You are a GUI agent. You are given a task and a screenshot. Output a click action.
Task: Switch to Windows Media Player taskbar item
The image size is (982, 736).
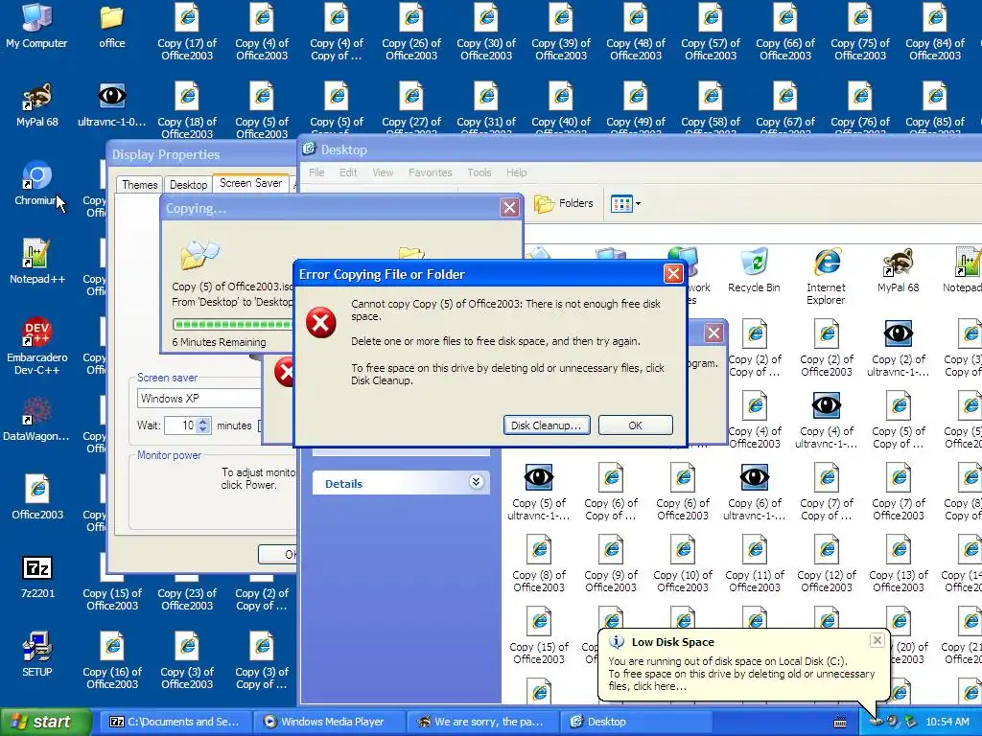330,722
